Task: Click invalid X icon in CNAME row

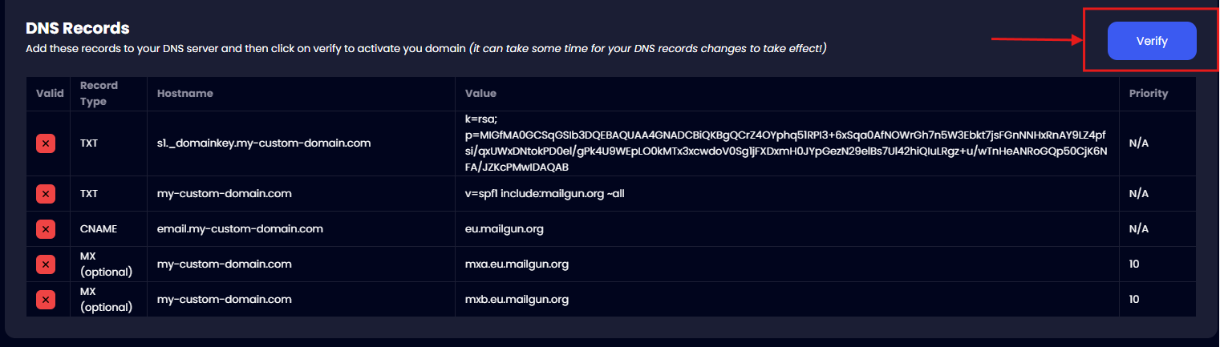Action: [x=46, y=229]
